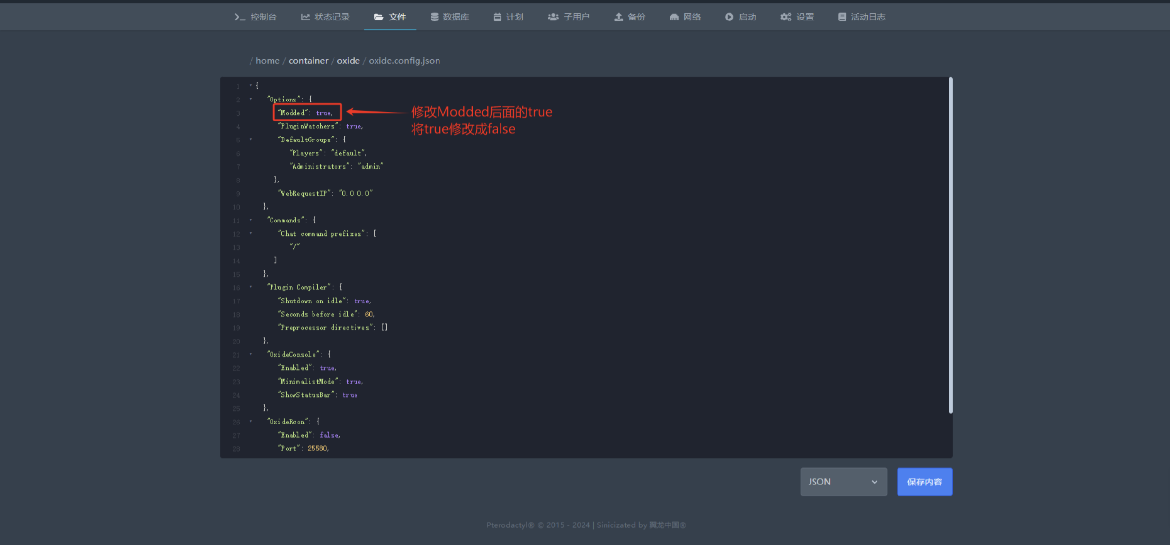Click the console terminal icon

click(x=239, y=17)
